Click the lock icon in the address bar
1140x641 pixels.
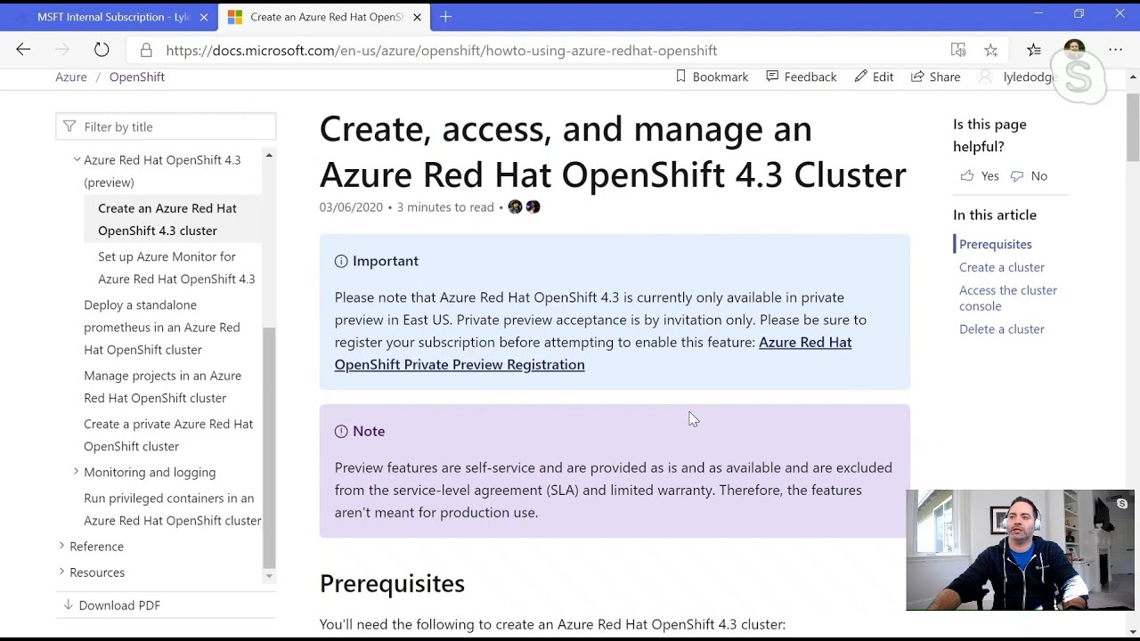tap(147, 51)
